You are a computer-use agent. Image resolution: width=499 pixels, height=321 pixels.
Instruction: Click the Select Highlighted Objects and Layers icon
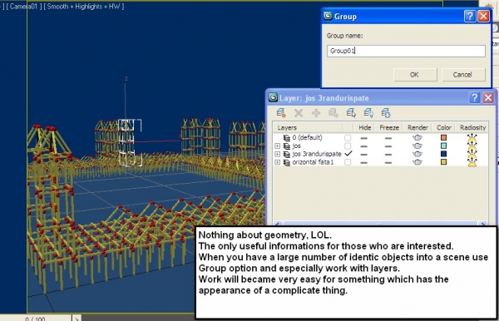coord(333,113)
